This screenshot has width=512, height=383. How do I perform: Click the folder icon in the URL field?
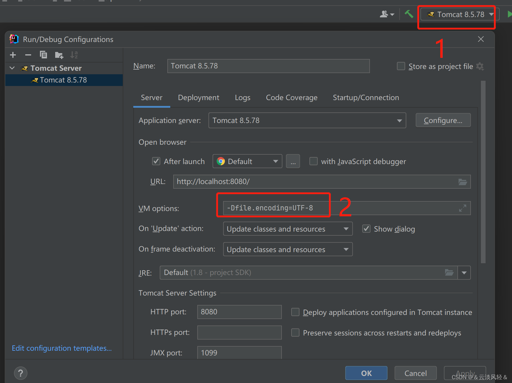click(x=463, y=182)
